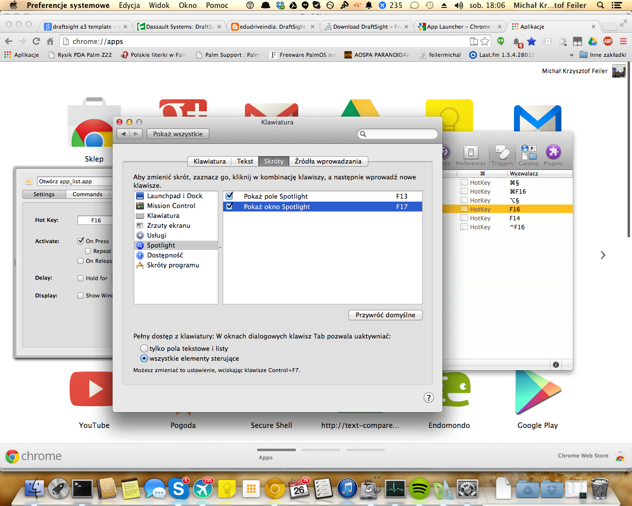Open Chrome Web Store link
The image size is (632, 506).
[583, 456]
